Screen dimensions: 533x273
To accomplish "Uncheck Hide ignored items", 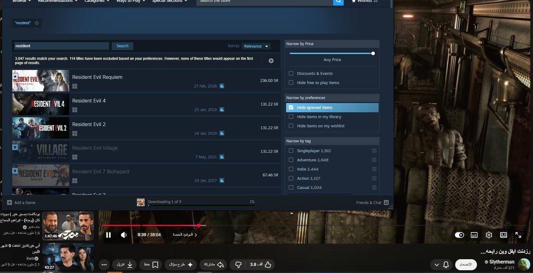I will [291, 108].
